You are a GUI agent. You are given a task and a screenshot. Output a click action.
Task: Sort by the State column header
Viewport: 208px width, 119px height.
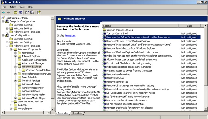click(x=189, y=26)
